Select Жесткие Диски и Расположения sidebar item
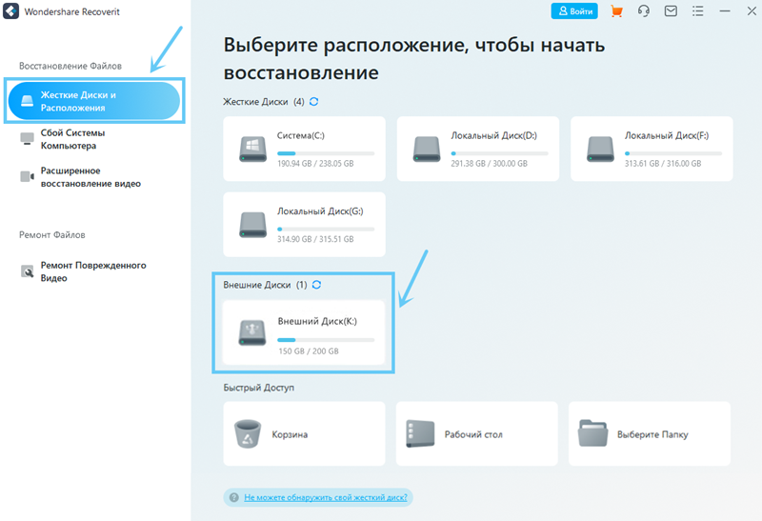The height and width of the screenshot is (521, 762). tap(93, 102)
